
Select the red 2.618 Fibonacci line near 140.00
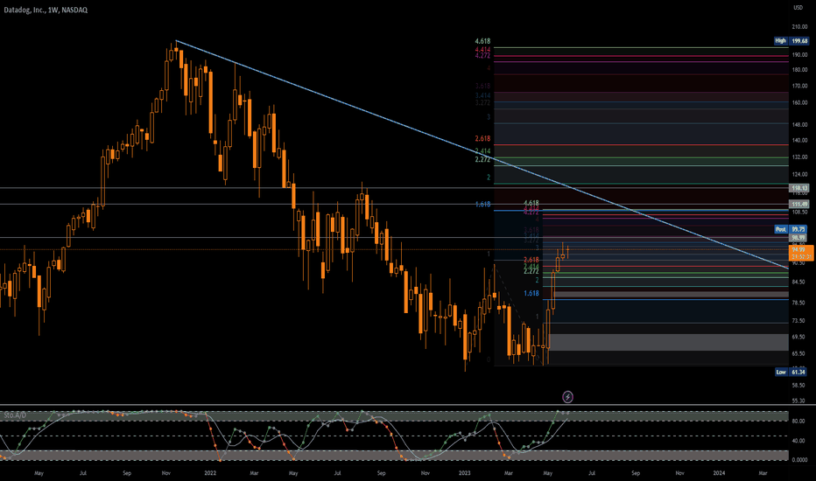641,145
